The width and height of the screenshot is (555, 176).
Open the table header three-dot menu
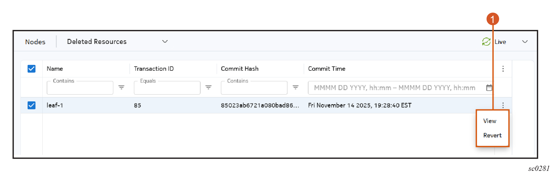(503, 69)
